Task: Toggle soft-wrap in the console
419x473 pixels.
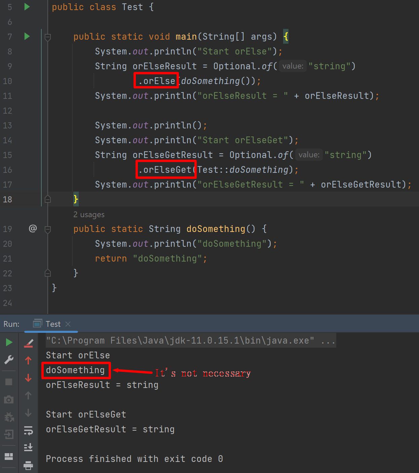Action: [29, 430]
